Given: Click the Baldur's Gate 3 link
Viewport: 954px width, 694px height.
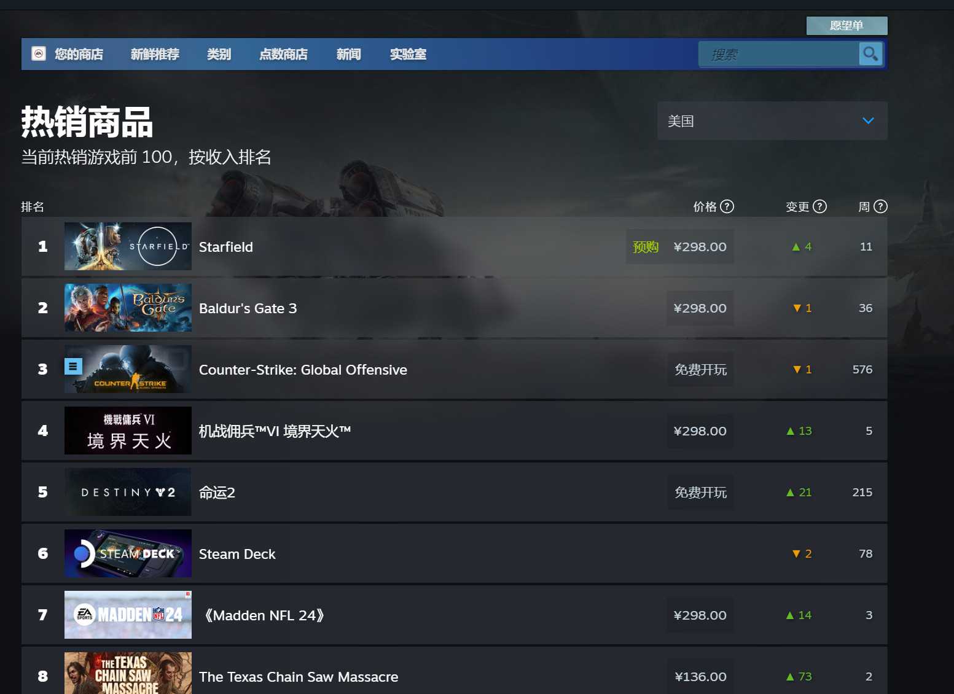Looking at the screenshot, I should click(248, 308).
